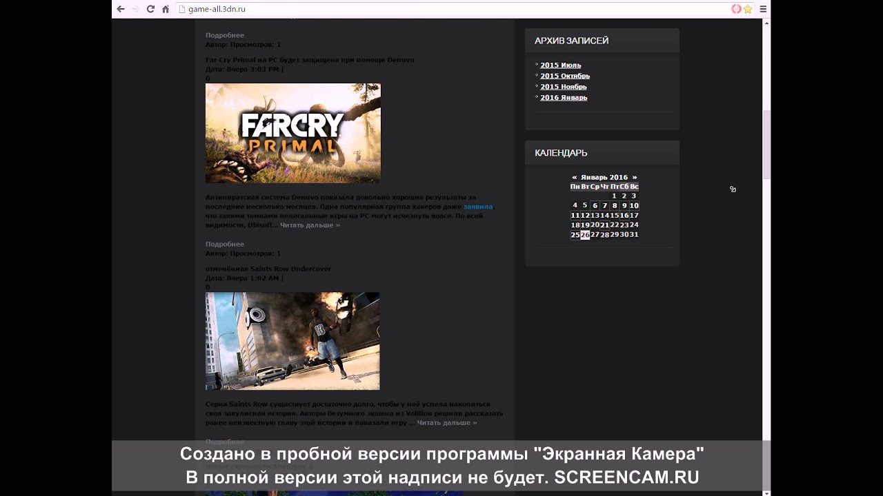Reload the page with the refresh icon
The image size is (883, 496).
pos(150,9)
